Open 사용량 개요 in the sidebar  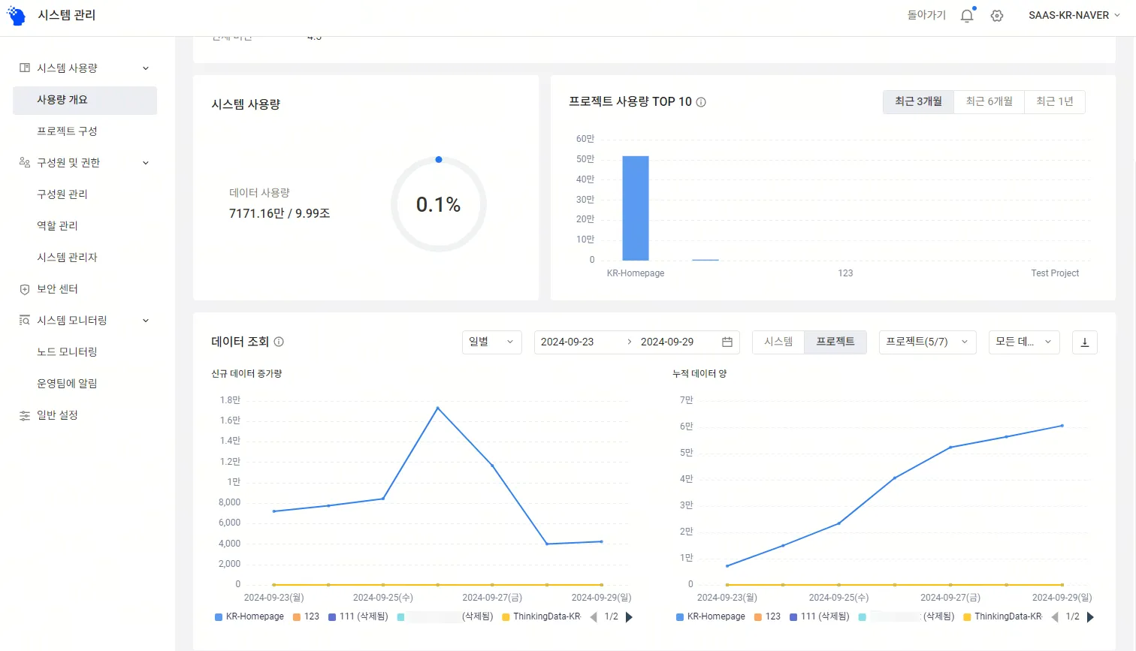click(85, 100)
